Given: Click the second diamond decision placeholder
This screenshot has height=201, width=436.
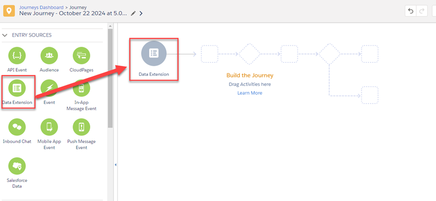Looking at the screenshot, I should [x=329, y=54].
